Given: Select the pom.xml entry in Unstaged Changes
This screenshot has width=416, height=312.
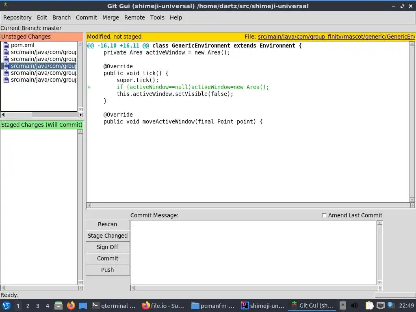Looking at the screenshot, I should pos(23,45).
